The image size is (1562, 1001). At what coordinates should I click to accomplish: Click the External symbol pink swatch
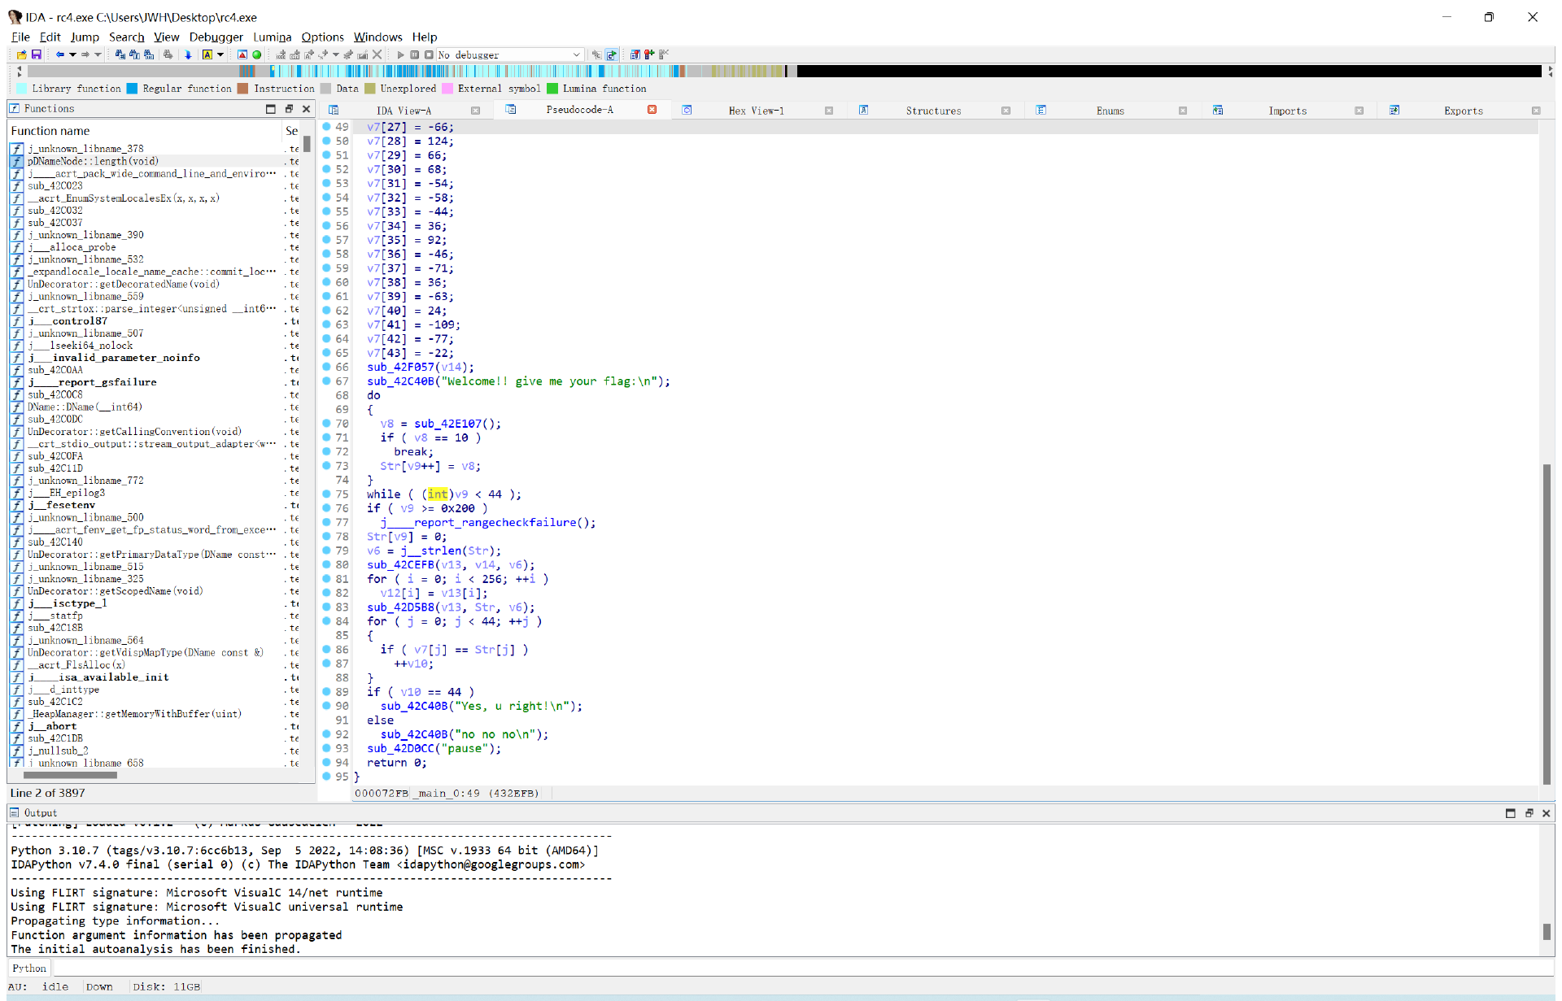[x=447, y=89]
